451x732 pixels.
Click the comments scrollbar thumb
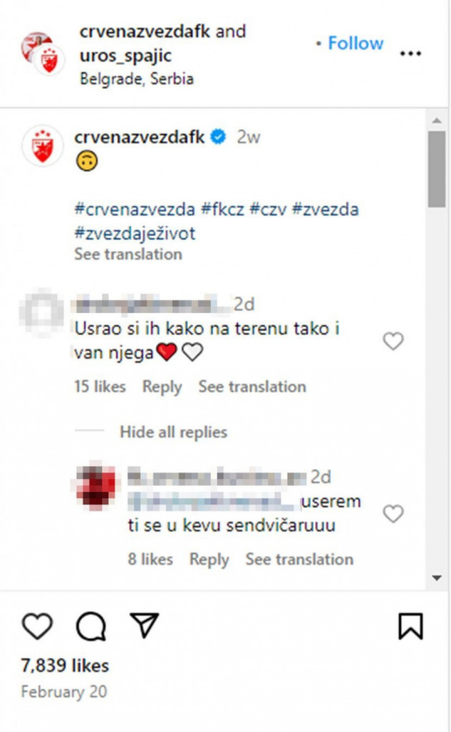pos(437,169)
